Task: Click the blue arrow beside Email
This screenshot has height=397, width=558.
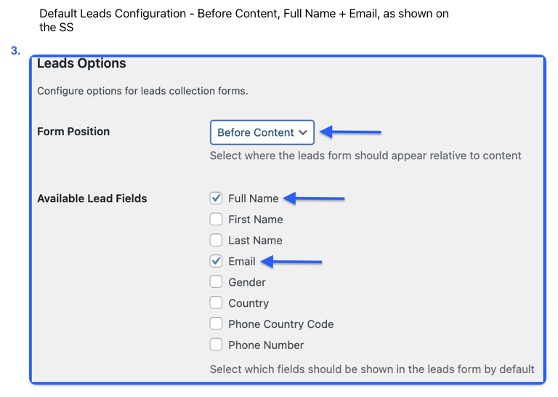Action: coord(291,262)
